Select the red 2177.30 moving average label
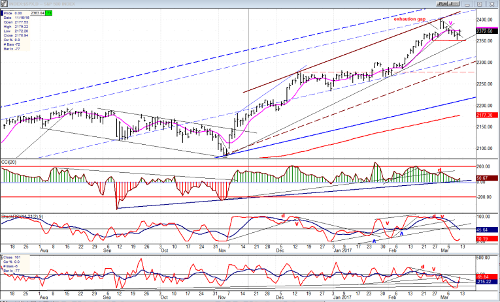This screenshot has width=500, height=302. click(487, 114)
